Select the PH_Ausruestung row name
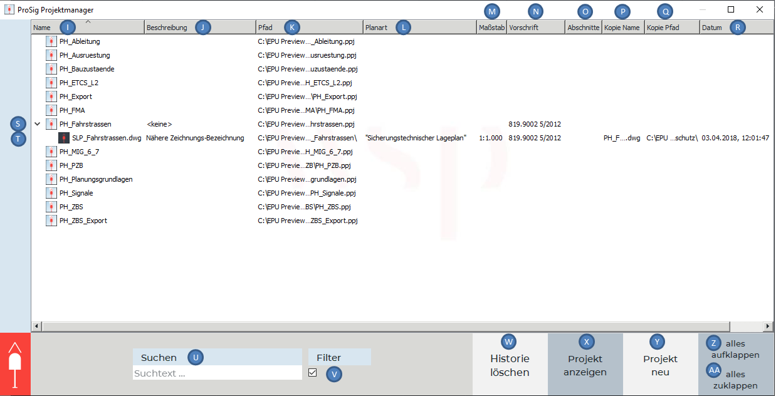 coord(84,55)
